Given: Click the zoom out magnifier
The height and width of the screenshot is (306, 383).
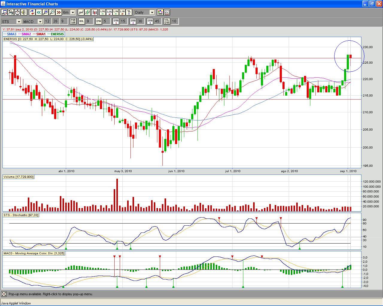Looking at the screenshot, I should coord(52,12).
